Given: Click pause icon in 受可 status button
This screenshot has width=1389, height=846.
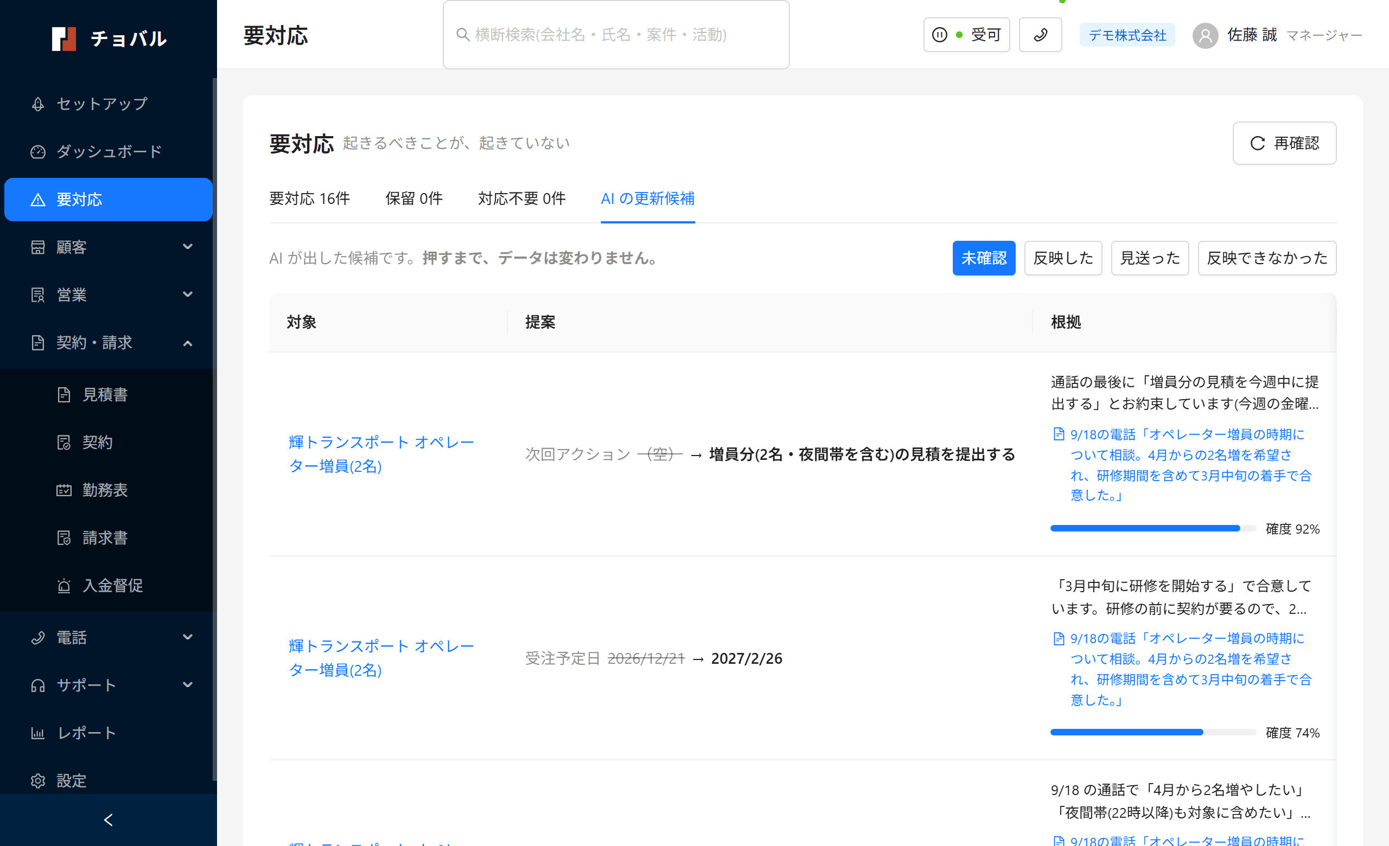Looking at the screenshot, I should pos(940,35).
